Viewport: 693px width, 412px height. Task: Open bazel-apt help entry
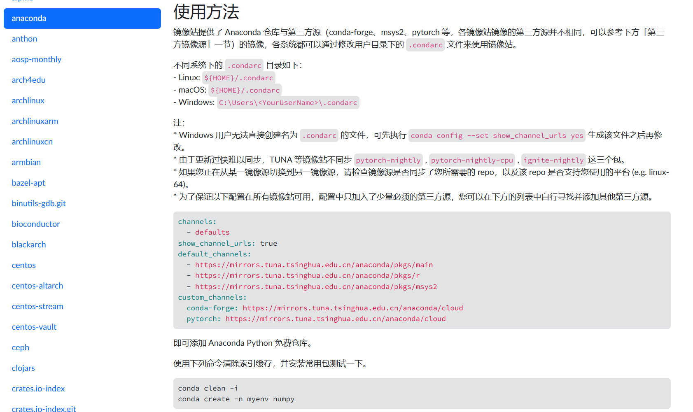tap(28, 183)
